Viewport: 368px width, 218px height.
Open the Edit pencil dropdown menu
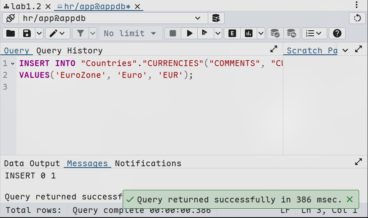(x=58, y=33)
